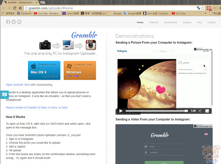221x164 pixels.
Task: Expand the hidden bookmarks overflow chevron
Action: coord(206,13)
